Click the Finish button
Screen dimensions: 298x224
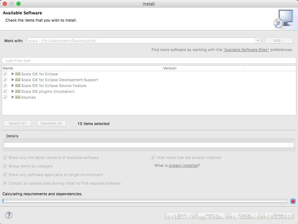pyautogui.click(x=278, y=215)
